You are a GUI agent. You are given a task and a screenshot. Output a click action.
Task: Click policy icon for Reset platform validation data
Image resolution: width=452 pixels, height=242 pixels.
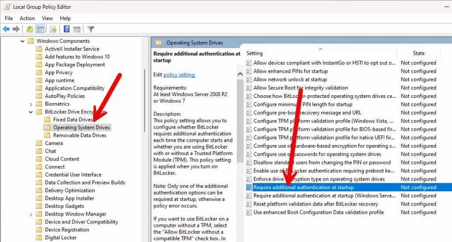click(x=249, y=204)
